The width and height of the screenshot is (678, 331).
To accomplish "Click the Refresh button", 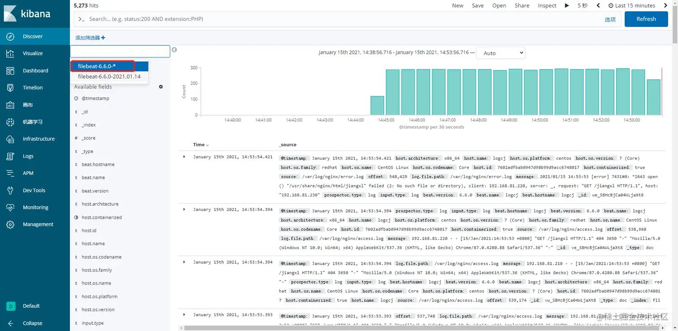I will (646, 19).
